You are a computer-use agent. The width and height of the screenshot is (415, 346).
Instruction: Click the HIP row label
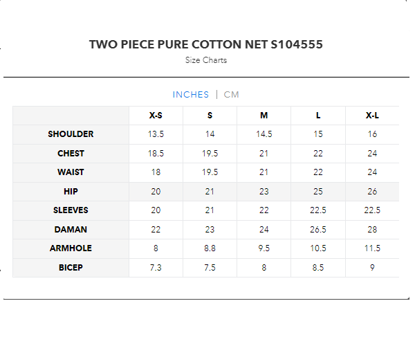coord(71,192)
